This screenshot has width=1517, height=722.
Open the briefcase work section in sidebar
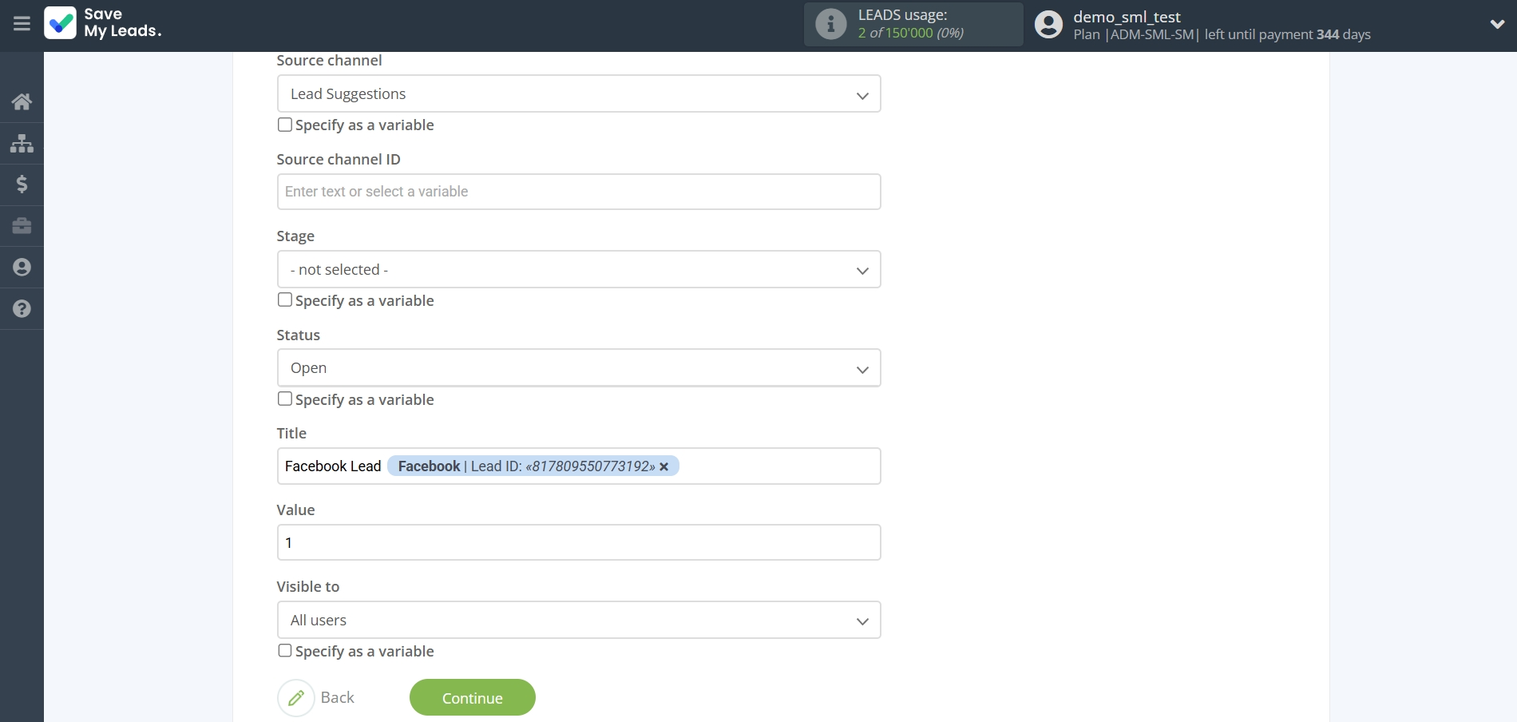click(22, 226)
